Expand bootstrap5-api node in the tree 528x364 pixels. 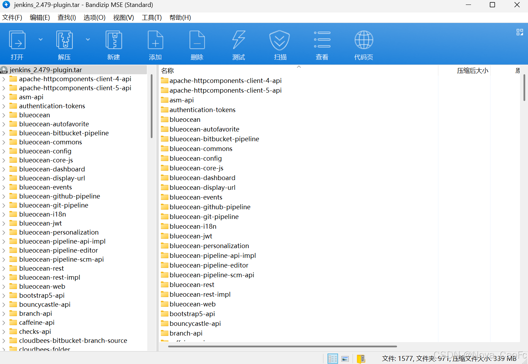4,296
